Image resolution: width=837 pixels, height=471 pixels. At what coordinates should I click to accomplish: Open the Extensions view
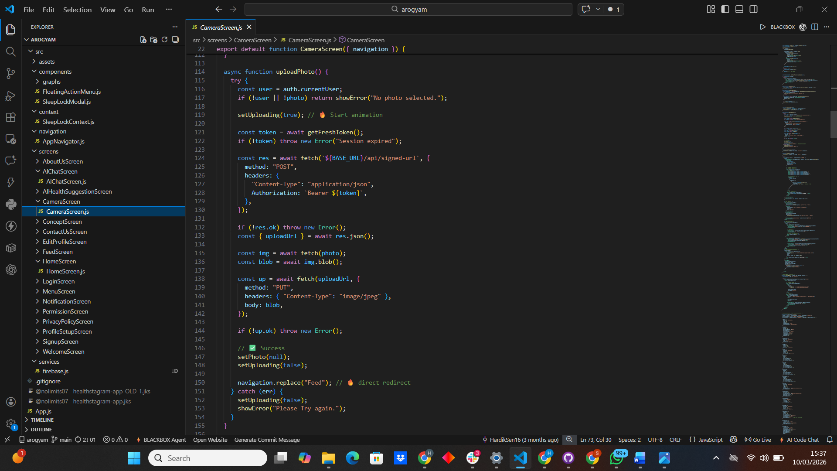[11, 117]
